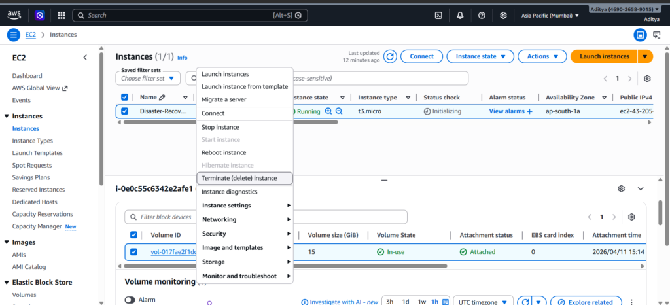
Task: Toggle the select-all volumes checkbox
Action: tap(134, 235)
